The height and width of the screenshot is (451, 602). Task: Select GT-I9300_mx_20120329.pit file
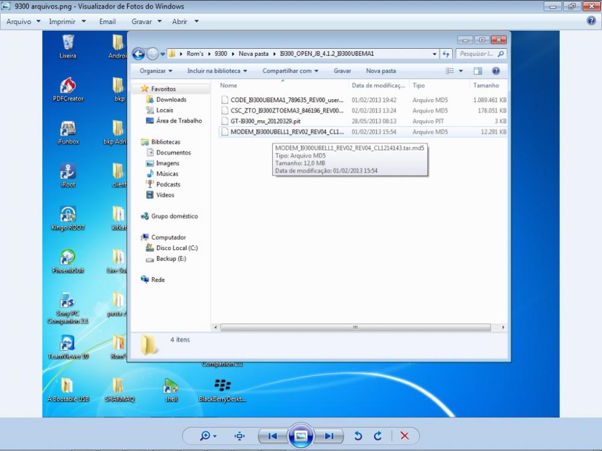tap(363, 121)
